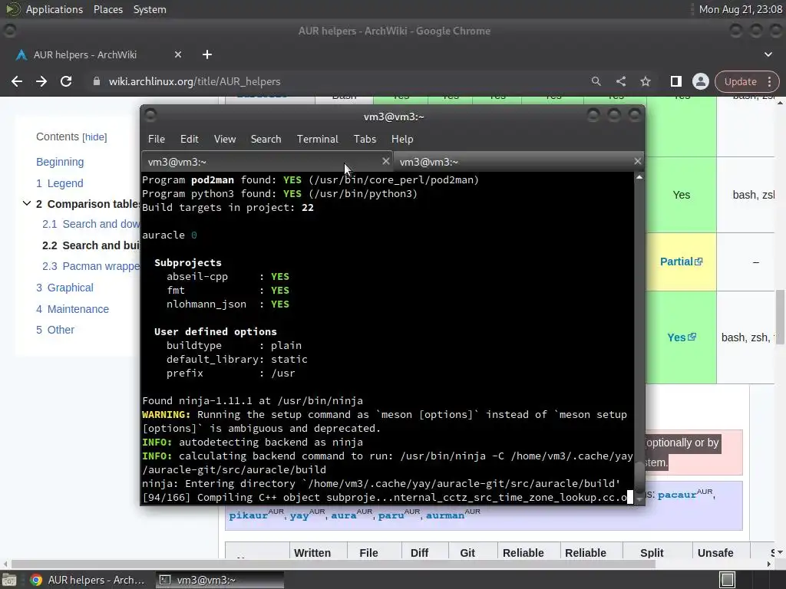Image resolution: width=786 pixels, height=589 pixels.
Task: Open System menu in top panel
Action: (x=150, y=9)
